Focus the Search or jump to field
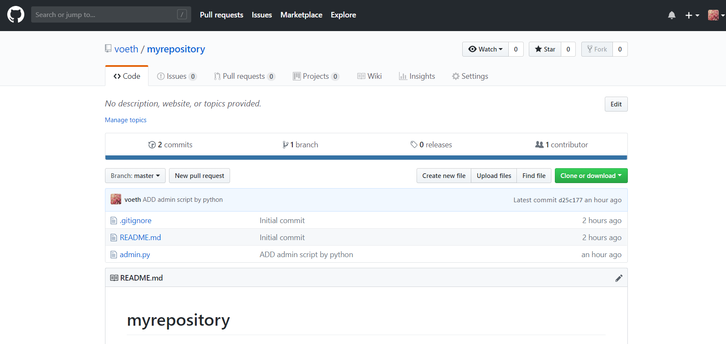This screenshot has width=726, height=344. pos(111,14)
